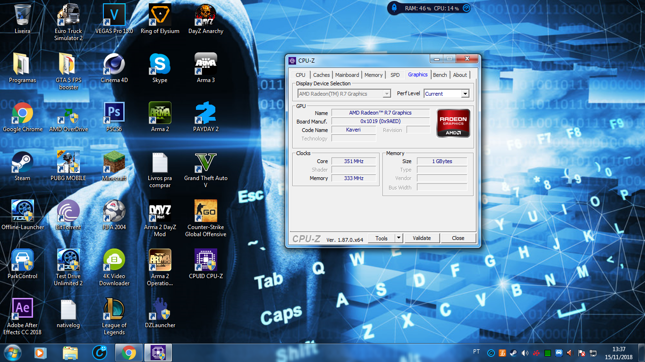
Task: Select VEGAS Pro 15.0 shortcut
Action: tap(114, 19)
